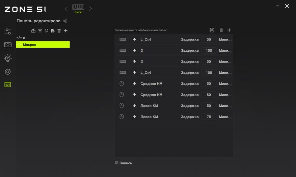
Task: Click up arrow in D release row
Action: click(x=134, y=61)
